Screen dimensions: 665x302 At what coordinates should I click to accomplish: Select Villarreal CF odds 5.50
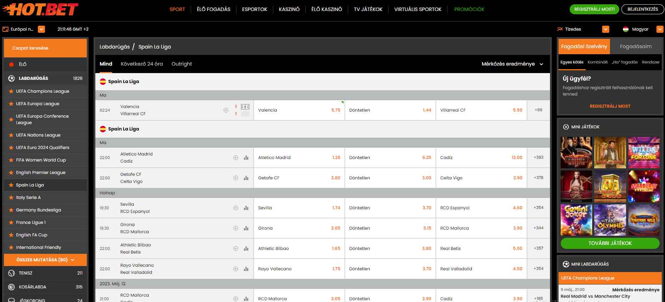[481, 110]
